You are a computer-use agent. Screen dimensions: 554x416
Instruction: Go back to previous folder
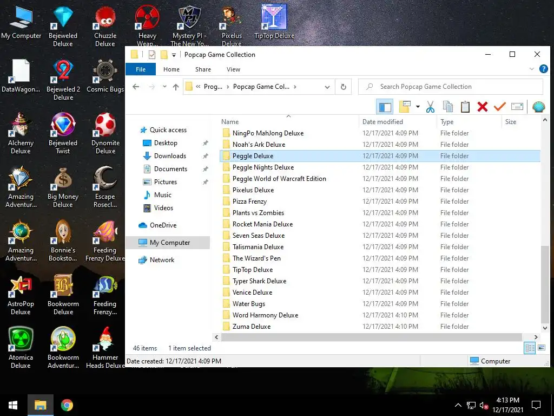(136, 87)
